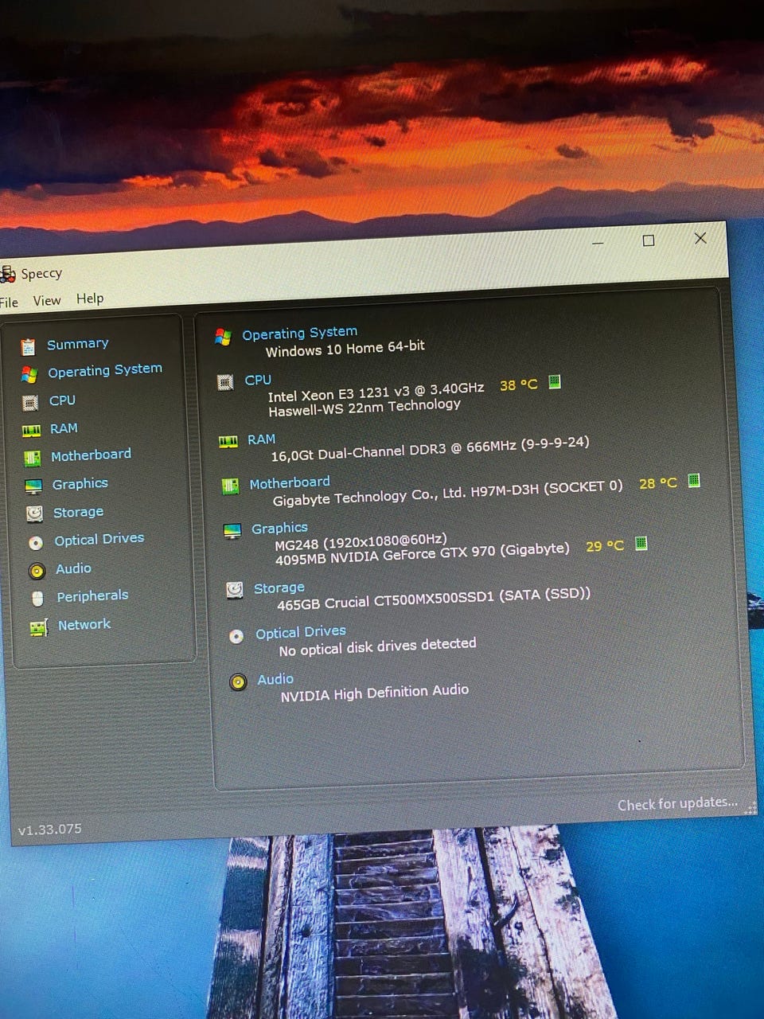
Task: Click the speaker icon beside Audio heading in summary
Action: pyautogui.click(x=238, y=682)
